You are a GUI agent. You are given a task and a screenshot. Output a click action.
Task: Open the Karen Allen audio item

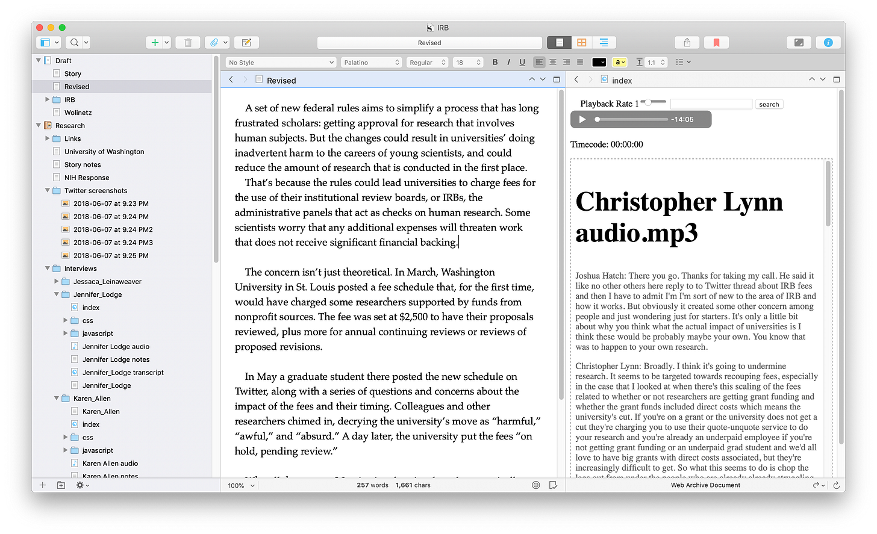coord(110,463)
